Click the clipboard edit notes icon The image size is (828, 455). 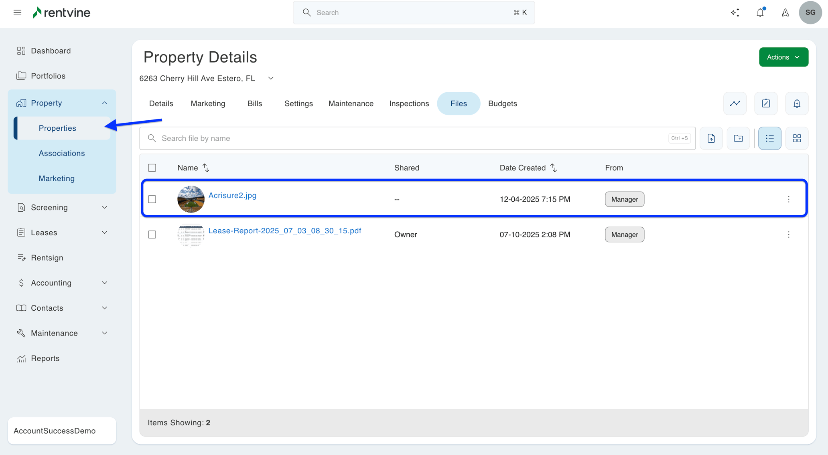coord(766,103)
